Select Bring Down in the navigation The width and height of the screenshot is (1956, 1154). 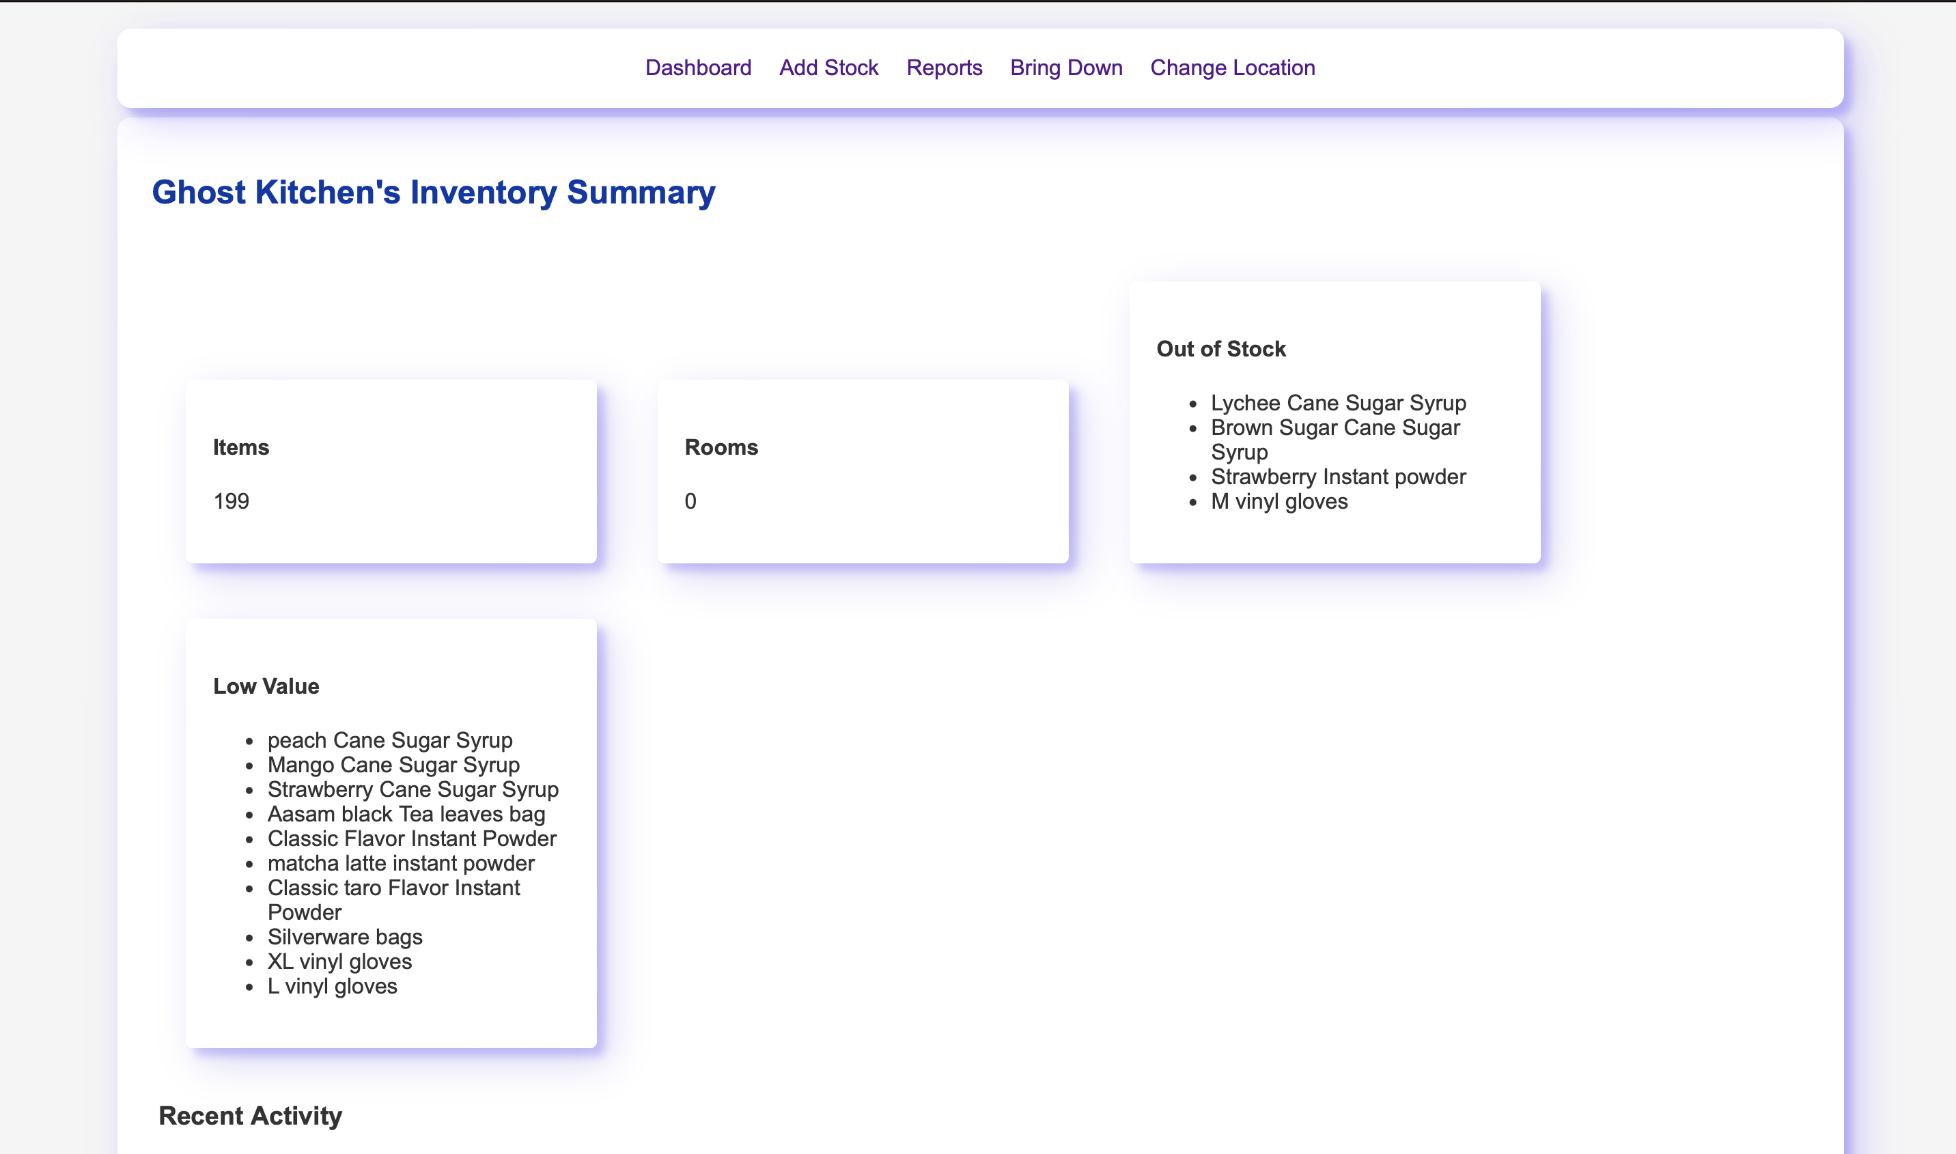[1065, 68]
